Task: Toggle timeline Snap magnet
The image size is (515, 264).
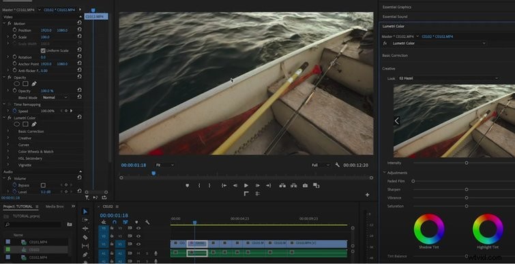Action: coord(115,222)
